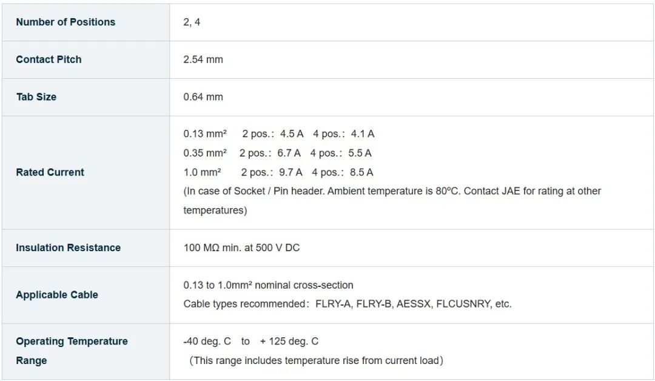Click the Applicable Cable row label
Screen dimensions: 655x381
point(57,295)
